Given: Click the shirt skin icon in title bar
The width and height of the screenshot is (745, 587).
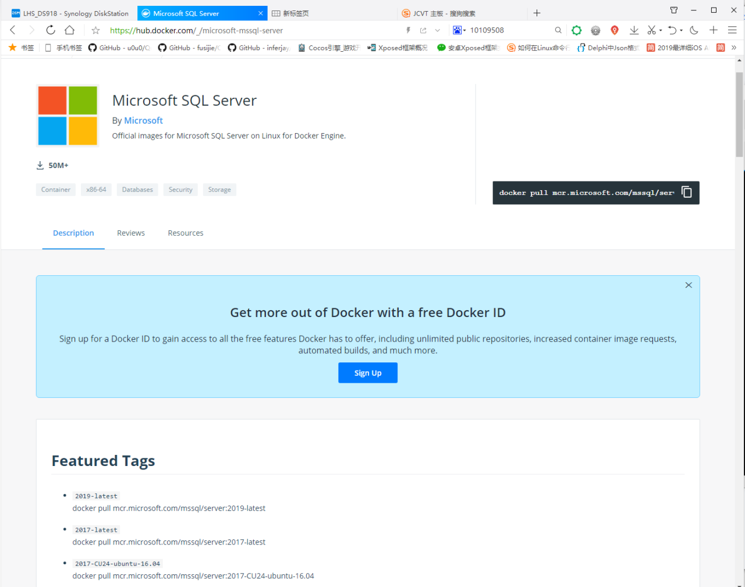Looking at the screenshot, I should [x=674, y=10].
